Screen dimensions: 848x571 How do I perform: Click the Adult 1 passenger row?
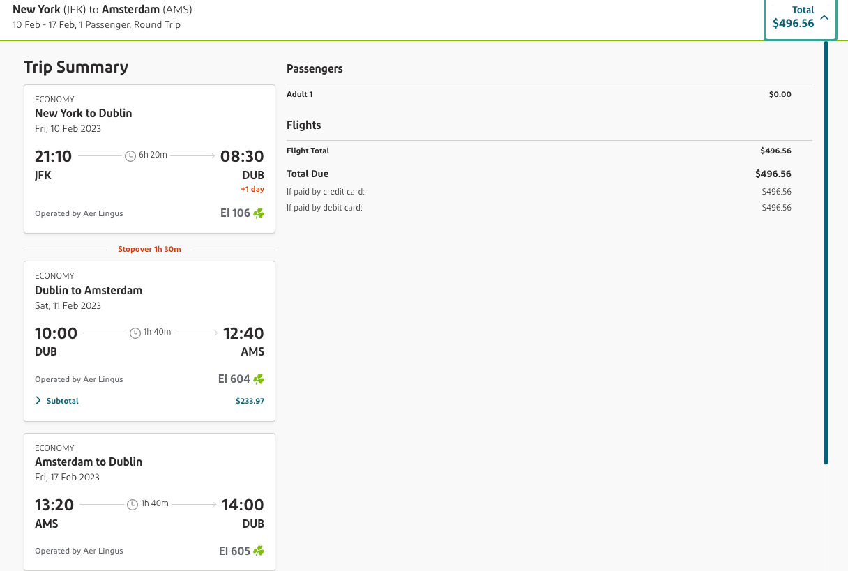click(x=300, y=94)
